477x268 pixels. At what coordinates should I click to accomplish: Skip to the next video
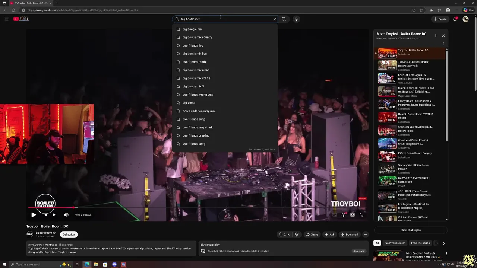tap(54, 215)
